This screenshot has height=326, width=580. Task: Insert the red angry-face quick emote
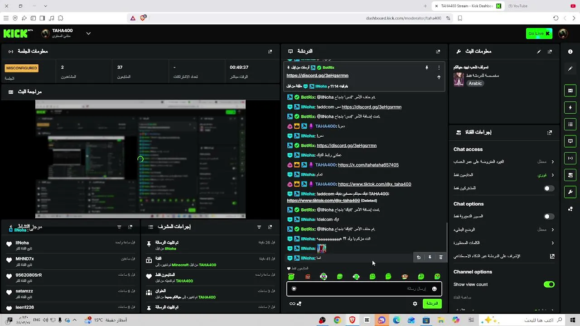tap(308, 277)
